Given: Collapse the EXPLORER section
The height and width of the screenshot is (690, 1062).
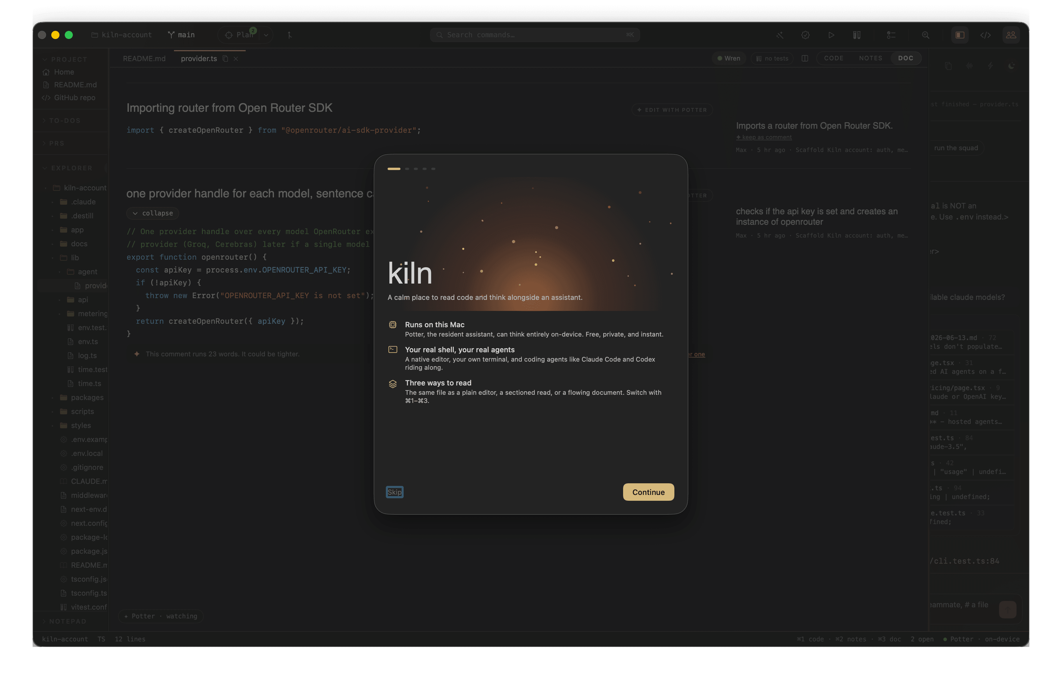Looking at the screenshot, I should [x=67, y=168].
